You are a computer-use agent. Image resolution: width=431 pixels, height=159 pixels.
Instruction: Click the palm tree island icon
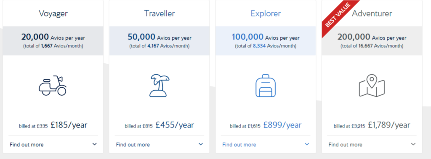click(160, 85)
